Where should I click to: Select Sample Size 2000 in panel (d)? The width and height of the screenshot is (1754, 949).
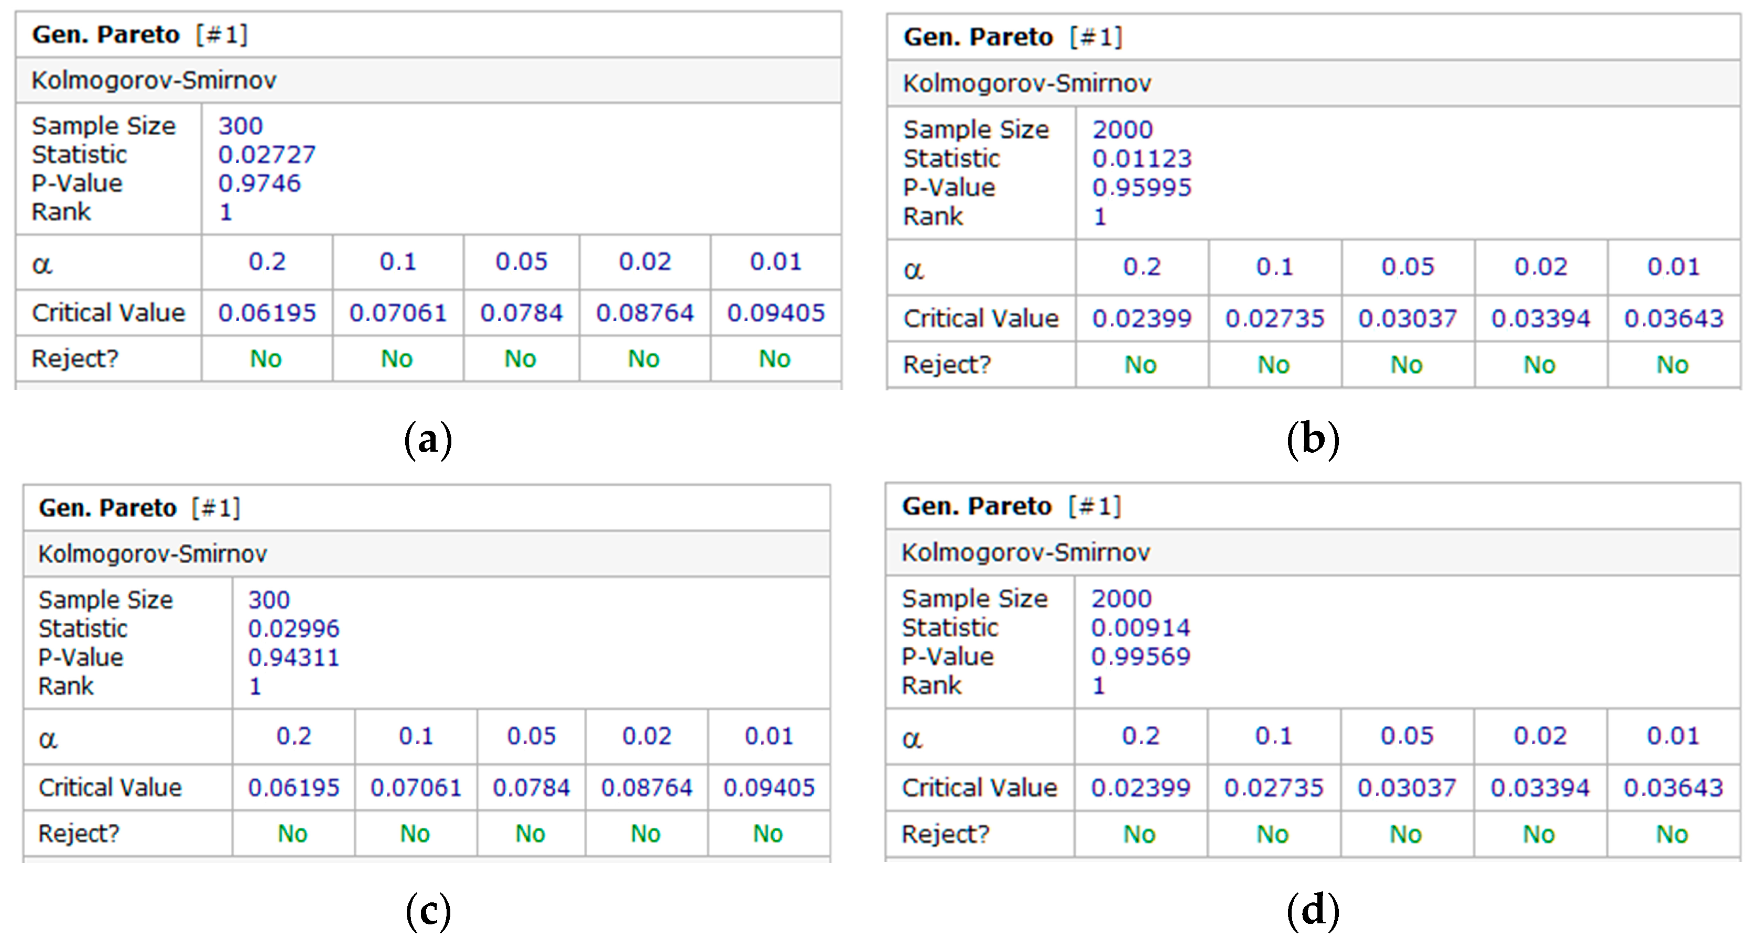1121,599
